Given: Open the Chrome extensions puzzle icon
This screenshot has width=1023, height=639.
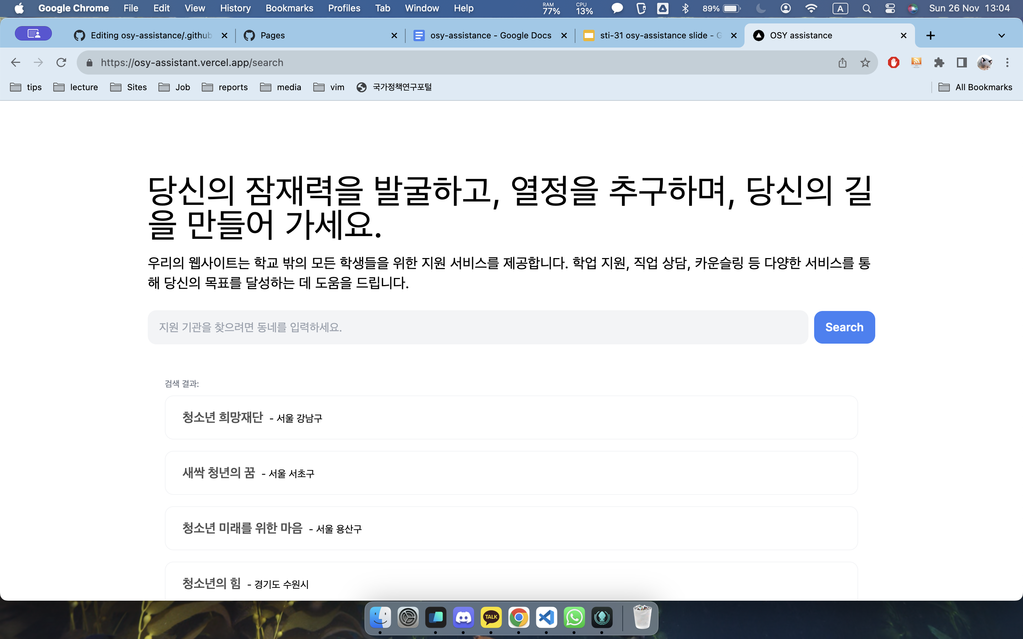Looking at the screenshot, I should coord(939,62).
